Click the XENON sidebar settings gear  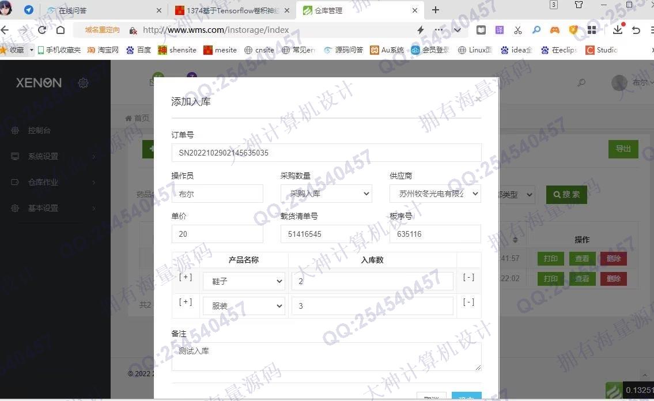pyautogui.click(x=83, y=82)
